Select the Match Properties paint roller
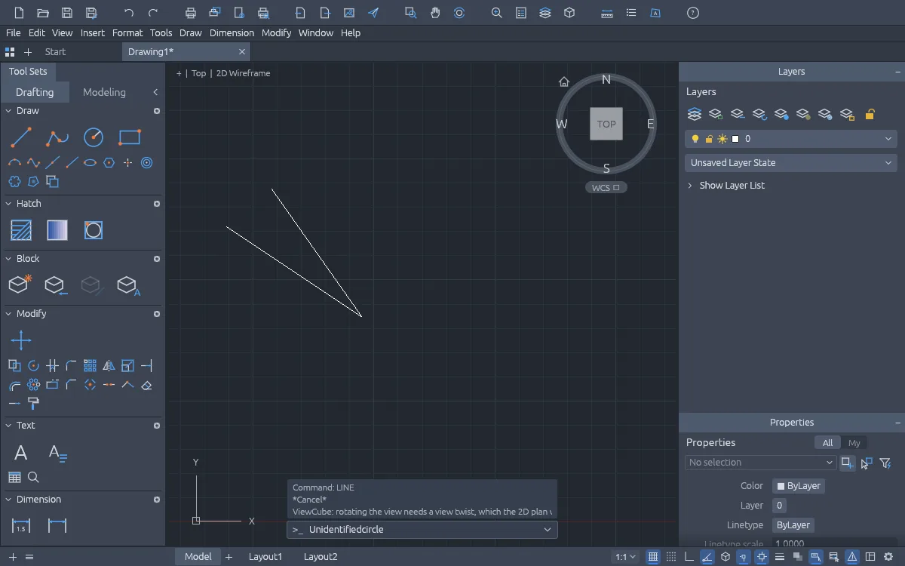 (x=33, y=404)
